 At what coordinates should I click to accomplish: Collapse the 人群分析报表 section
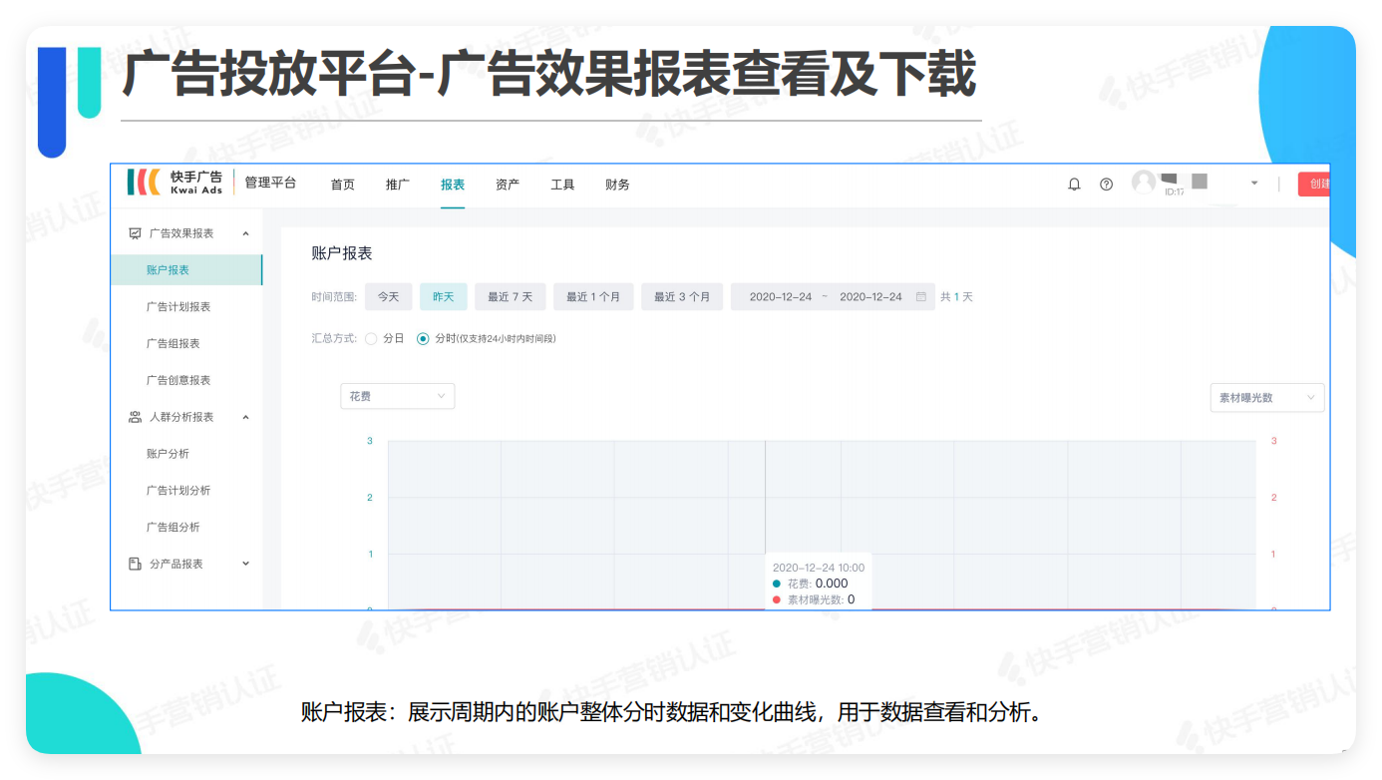point(245,417)
